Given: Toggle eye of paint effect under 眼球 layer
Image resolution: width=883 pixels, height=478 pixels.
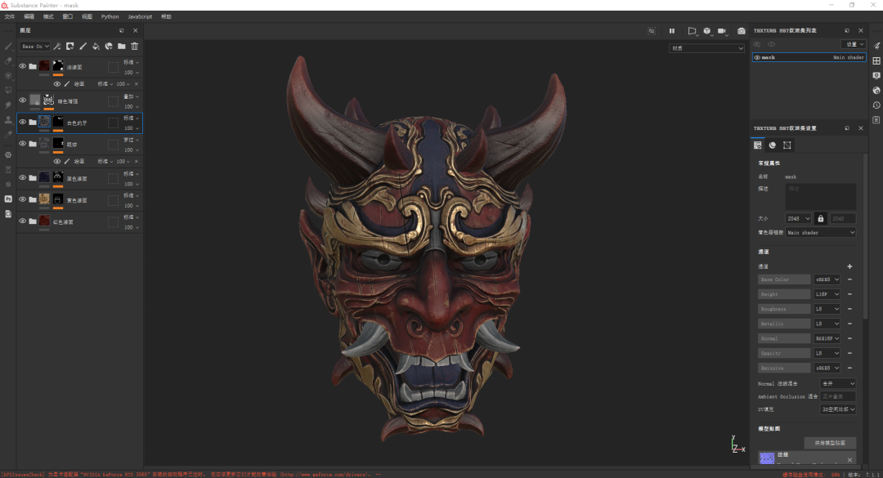Looking at the screenshot, I should point(57,162).
